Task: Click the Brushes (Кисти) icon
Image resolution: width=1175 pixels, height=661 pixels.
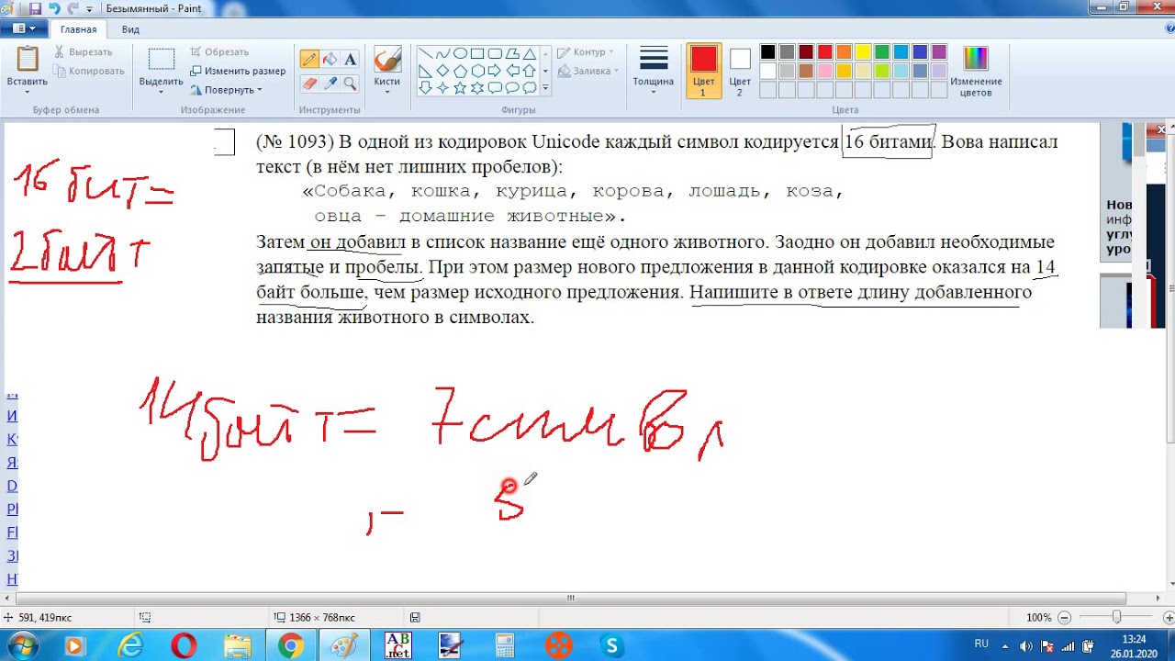Action: pyautogui.click(x=387, y=60)
